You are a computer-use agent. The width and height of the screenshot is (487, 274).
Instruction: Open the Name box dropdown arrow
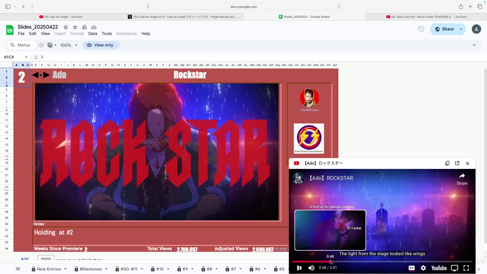coord(26,57)
